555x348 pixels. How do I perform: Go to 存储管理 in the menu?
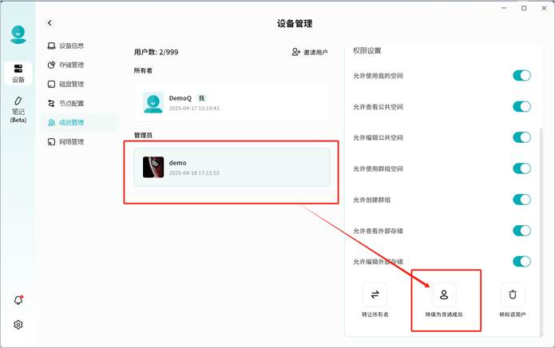71,65
